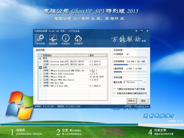Select the 声卡 category row
Screen dimensions: 184x138
click(72, 58)
